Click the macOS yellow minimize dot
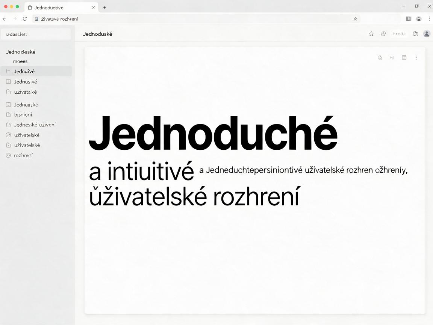Screen dimensions: 433x325 (12, 7)
